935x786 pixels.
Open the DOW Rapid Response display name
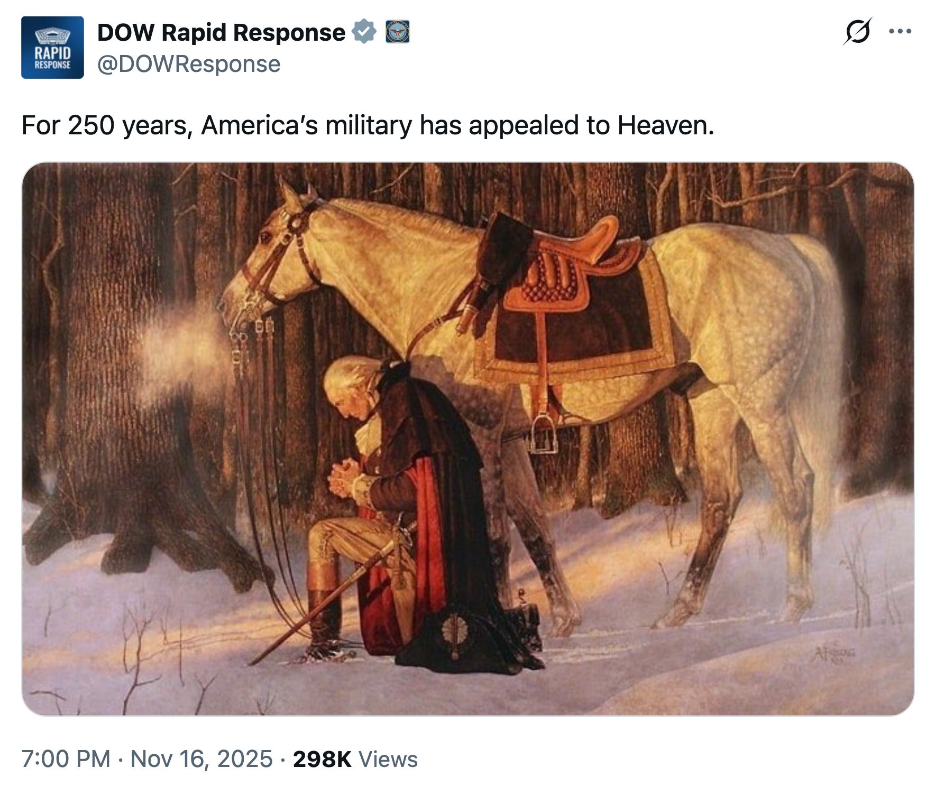221,32
